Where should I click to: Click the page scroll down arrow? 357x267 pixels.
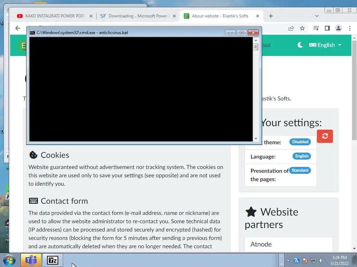354,249
